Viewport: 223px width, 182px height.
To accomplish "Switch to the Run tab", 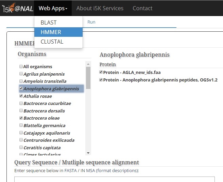I will pos(91,22).
